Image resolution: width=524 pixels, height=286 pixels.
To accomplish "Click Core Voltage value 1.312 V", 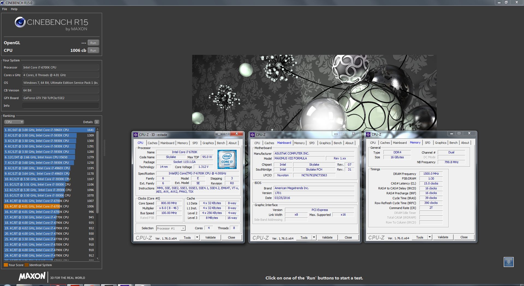I will coord(203,167).
